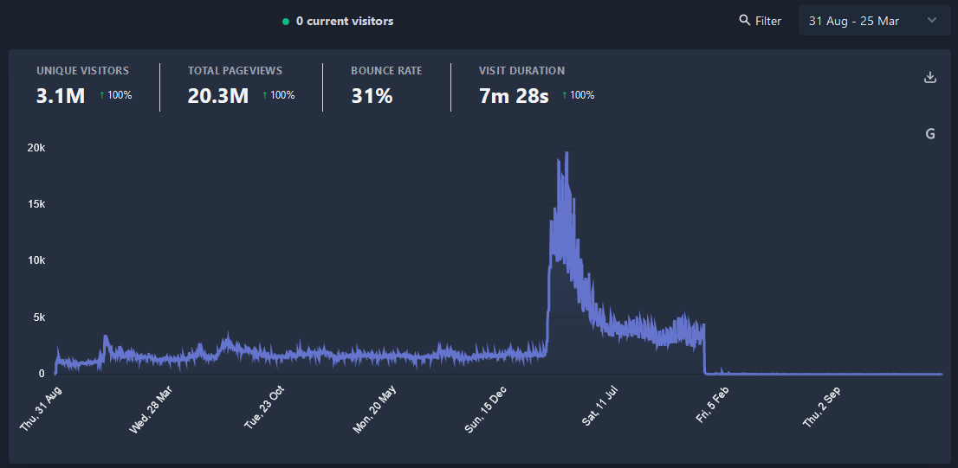Open the 31 Aug - 25 Mar date range dropdown

click(x=874, y=21)
